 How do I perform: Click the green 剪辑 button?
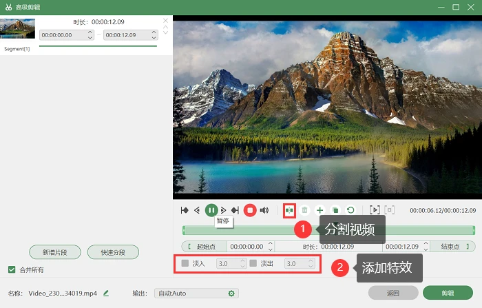(x=448, y=293)
